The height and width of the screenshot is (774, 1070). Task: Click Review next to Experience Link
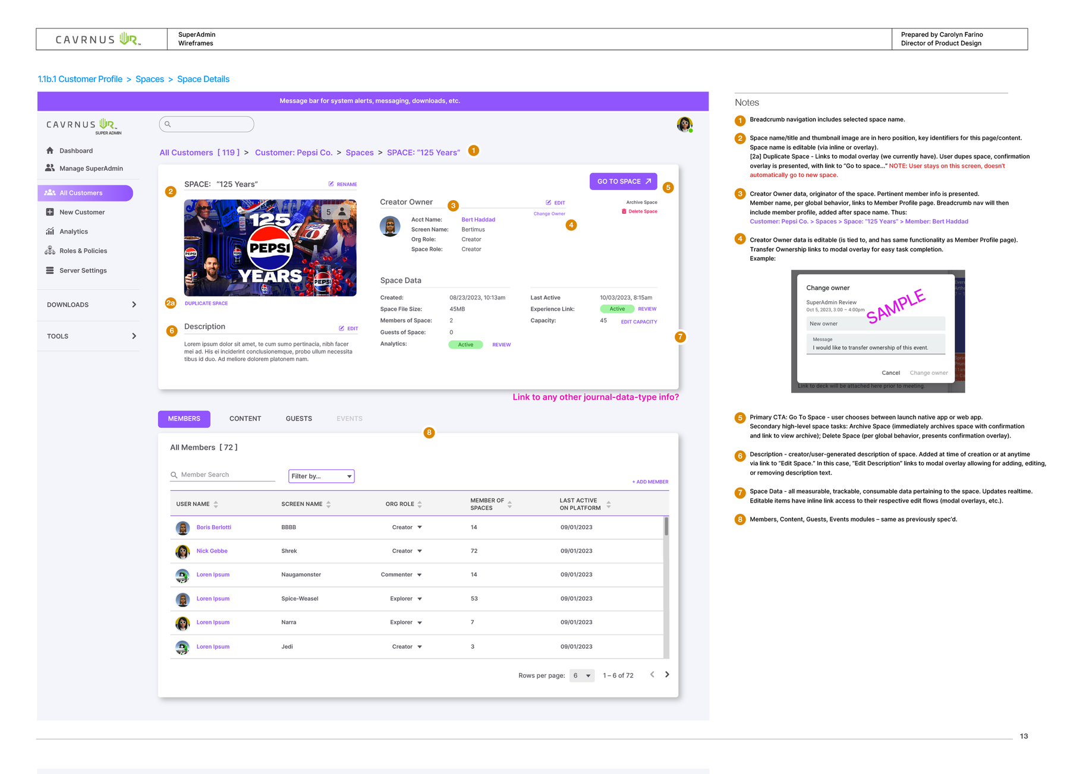[x=647, y=309]
